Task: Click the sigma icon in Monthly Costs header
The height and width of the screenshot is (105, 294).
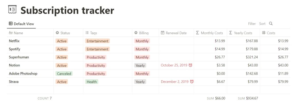Action: [x=198, y=33]
